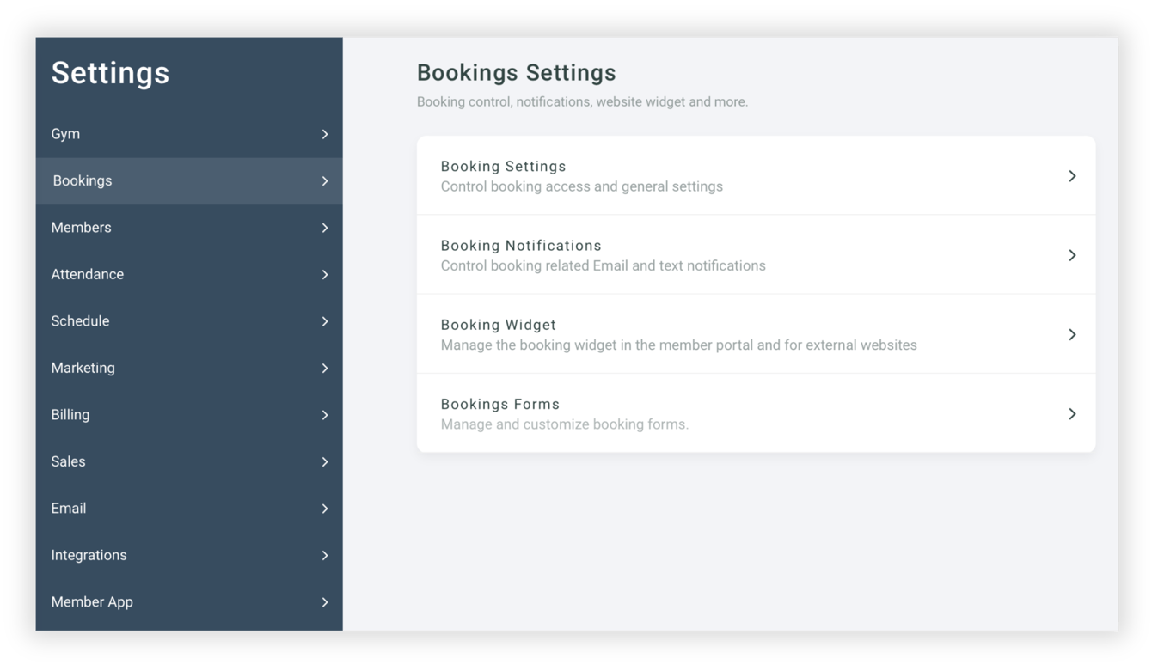Screen dimensions: 1152x665
Task: Click 'Manage and customize booking forms.' text
Action: (565, 424)
